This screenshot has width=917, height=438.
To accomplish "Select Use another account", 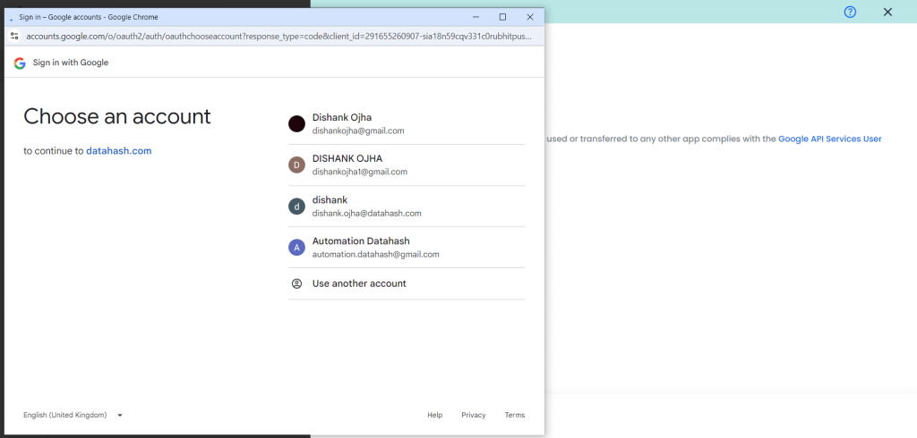I will [x=407, y=284].
